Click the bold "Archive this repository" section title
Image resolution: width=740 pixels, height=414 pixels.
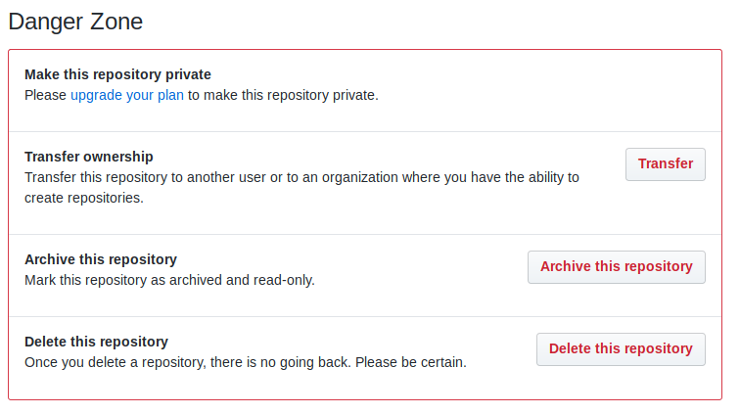point(101,259)
